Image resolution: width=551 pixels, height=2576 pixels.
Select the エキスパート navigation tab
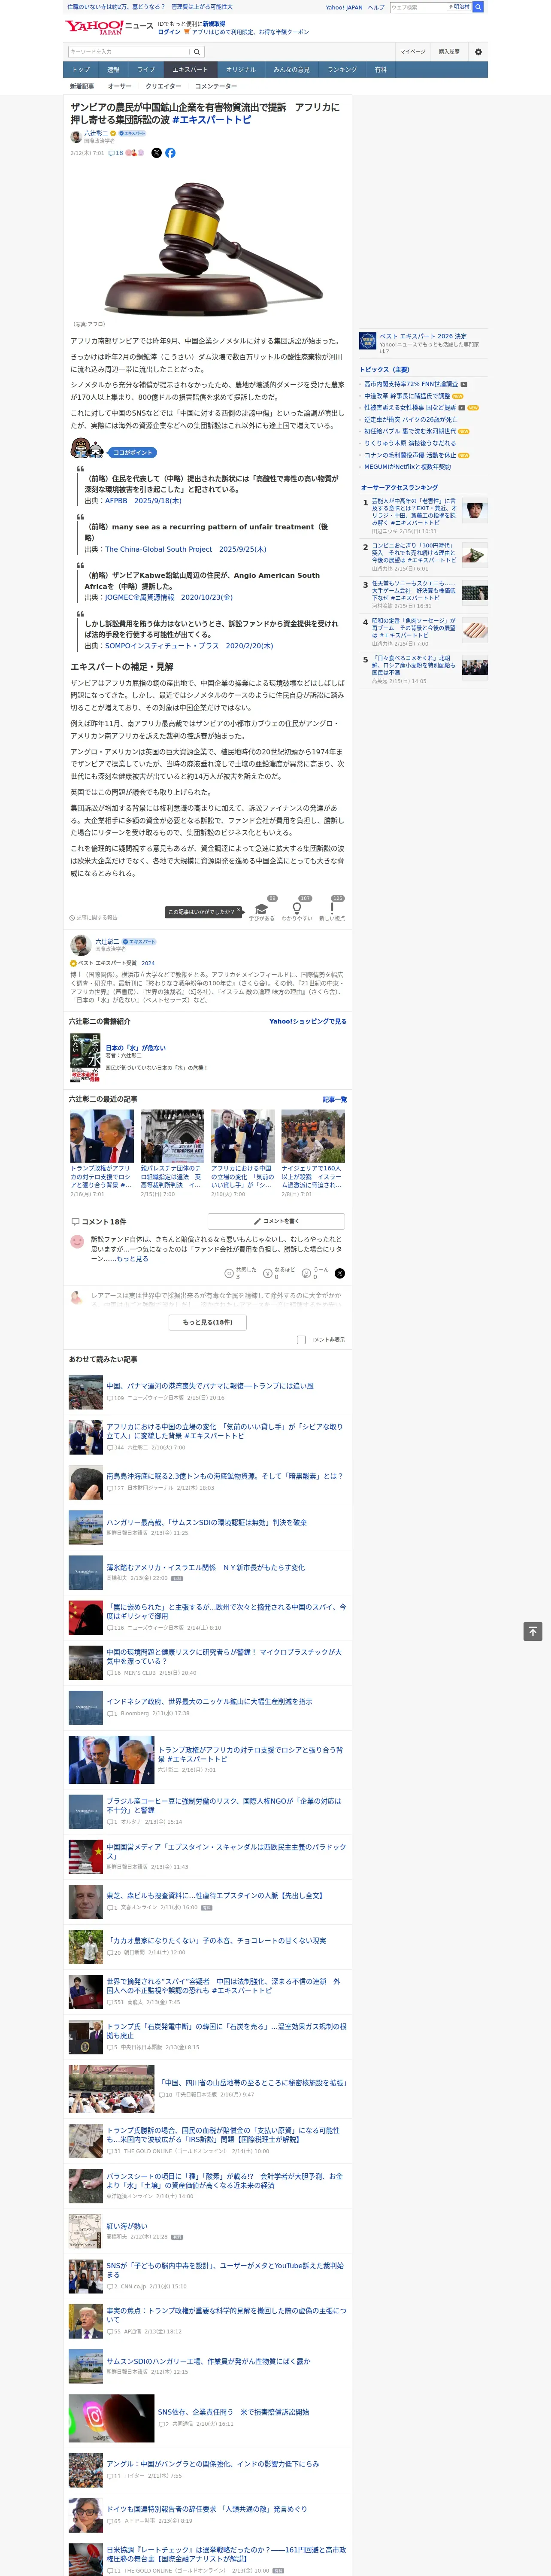pyautogui.click(x=190, y=70)
